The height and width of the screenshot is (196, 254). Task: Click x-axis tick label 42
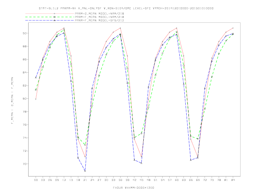(134, 180)
